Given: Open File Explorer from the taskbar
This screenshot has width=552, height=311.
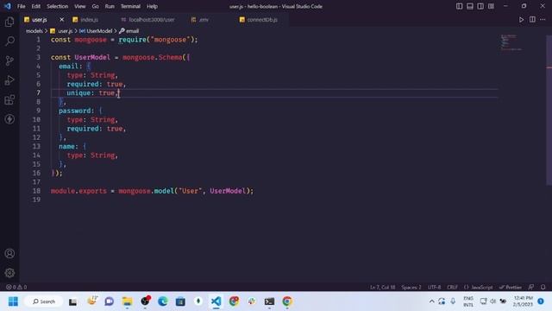Looking at the screenshot, I should click(x=127, y=301).
